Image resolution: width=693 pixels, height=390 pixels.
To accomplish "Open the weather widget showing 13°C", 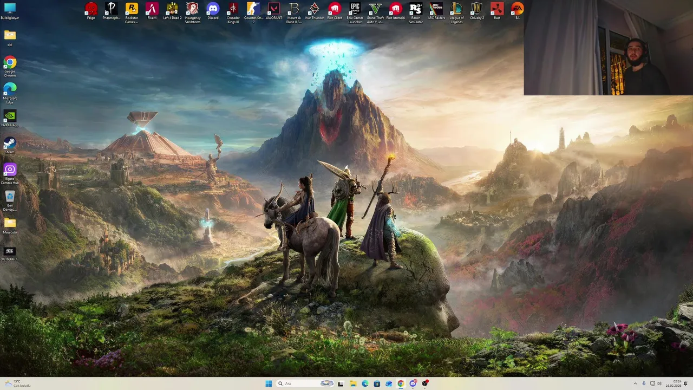I will [18, 383].
